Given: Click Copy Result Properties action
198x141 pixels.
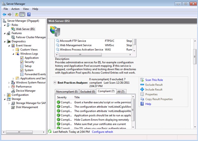Looking at the screenshot, I should [159, 99].
